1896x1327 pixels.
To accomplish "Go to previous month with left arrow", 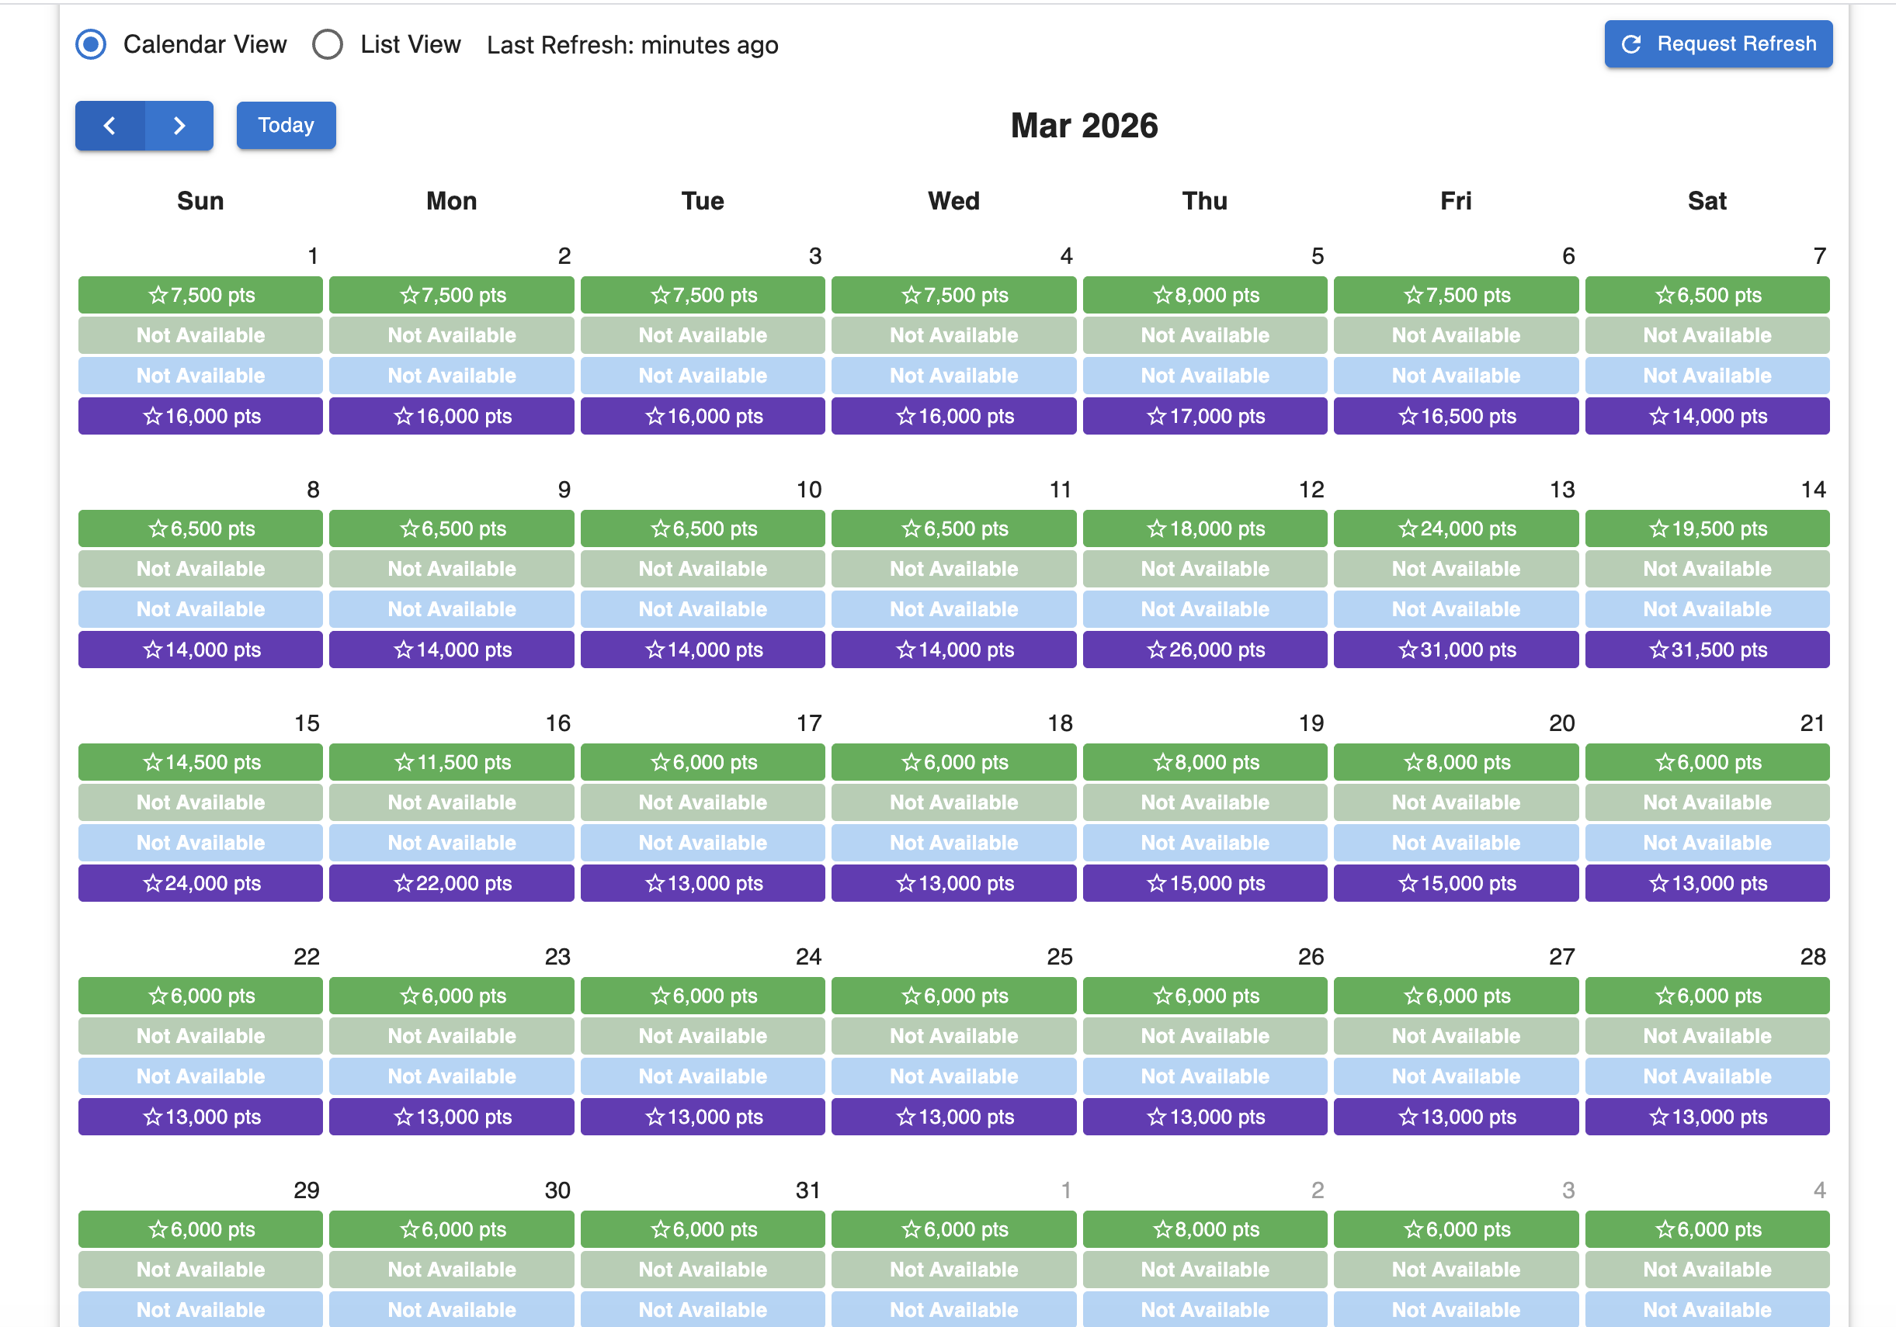I will point(109,126).
